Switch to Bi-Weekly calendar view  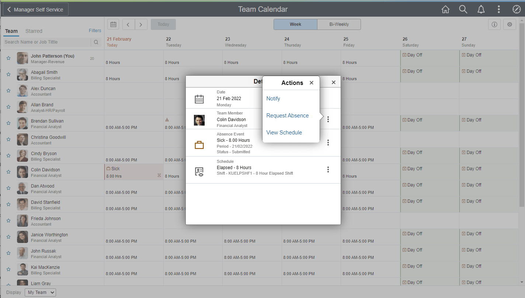pyautogui.click(x=338, y=24)
